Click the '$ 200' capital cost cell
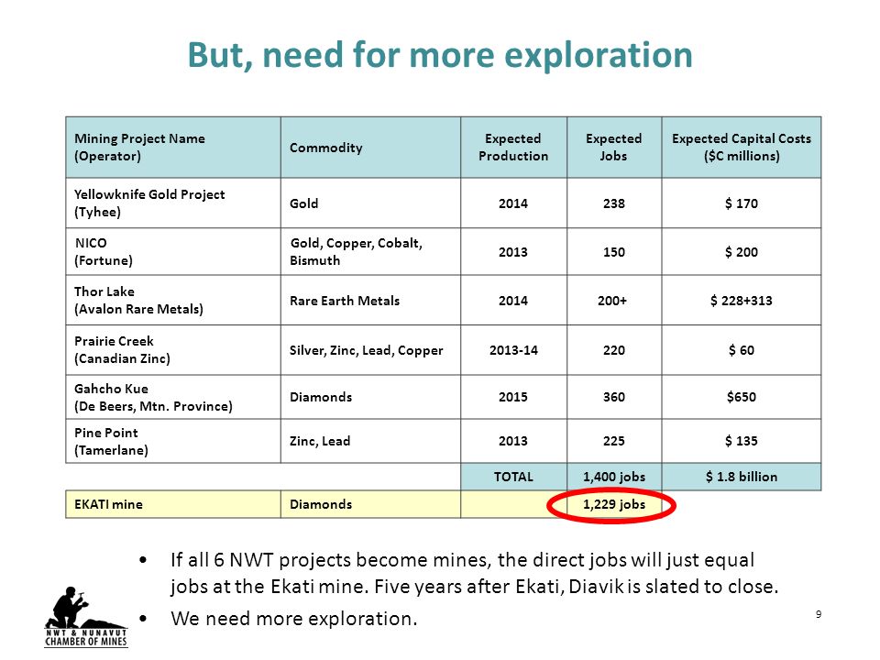The image size is (880, 660). click(742, 251)
